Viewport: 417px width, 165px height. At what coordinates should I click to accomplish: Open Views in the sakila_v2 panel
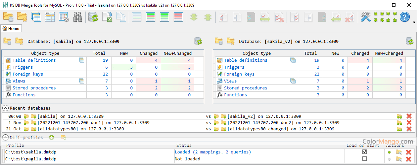point(230,81)
